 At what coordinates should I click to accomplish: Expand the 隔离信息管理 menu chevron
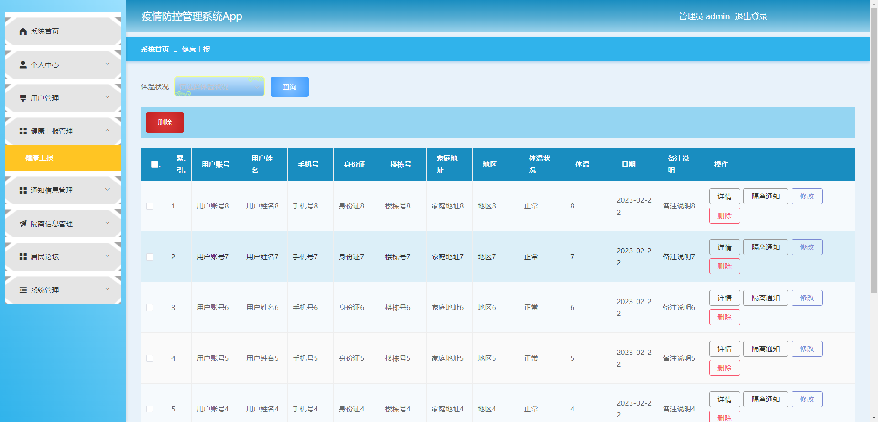107,223
